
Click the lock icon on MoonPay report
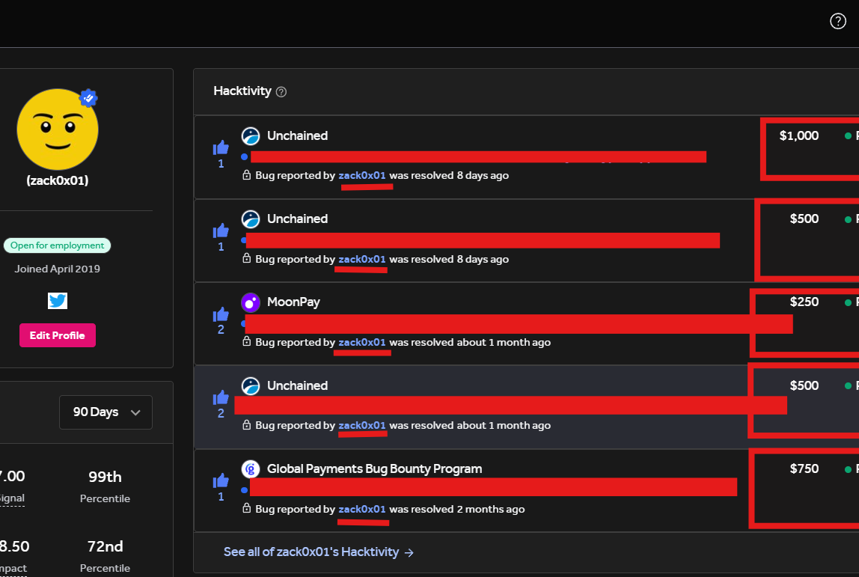(x=246, y=341)
